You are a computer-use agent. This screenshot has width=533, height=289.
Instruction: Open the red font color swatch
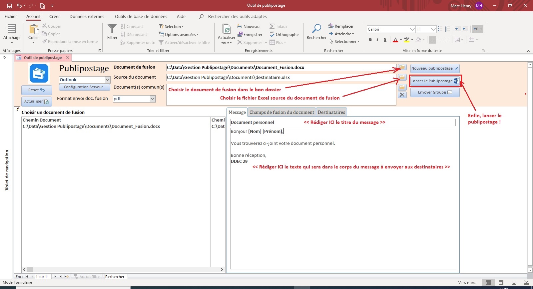[x=395, y=40]
